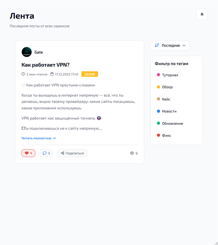Open the full post via Читать полностью link
The image size is (218, 245).
(37, 138)
